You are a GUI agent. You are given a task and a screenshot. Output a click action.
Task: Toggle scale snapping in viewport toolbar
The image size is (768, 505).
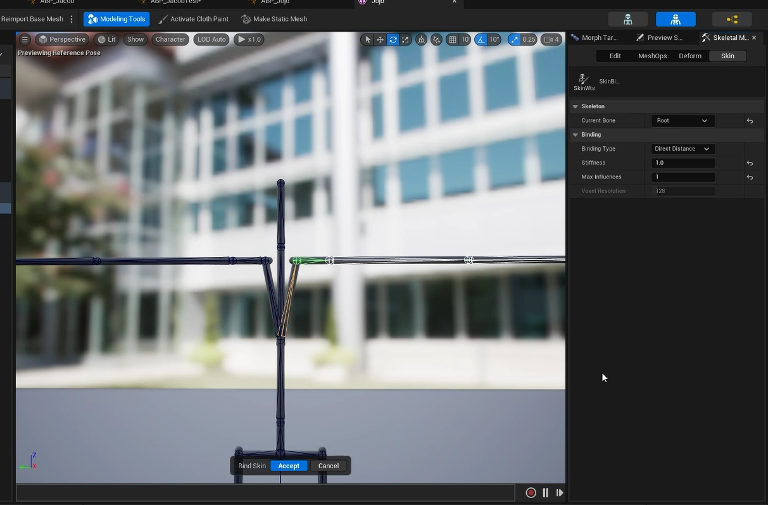(514, 39)
